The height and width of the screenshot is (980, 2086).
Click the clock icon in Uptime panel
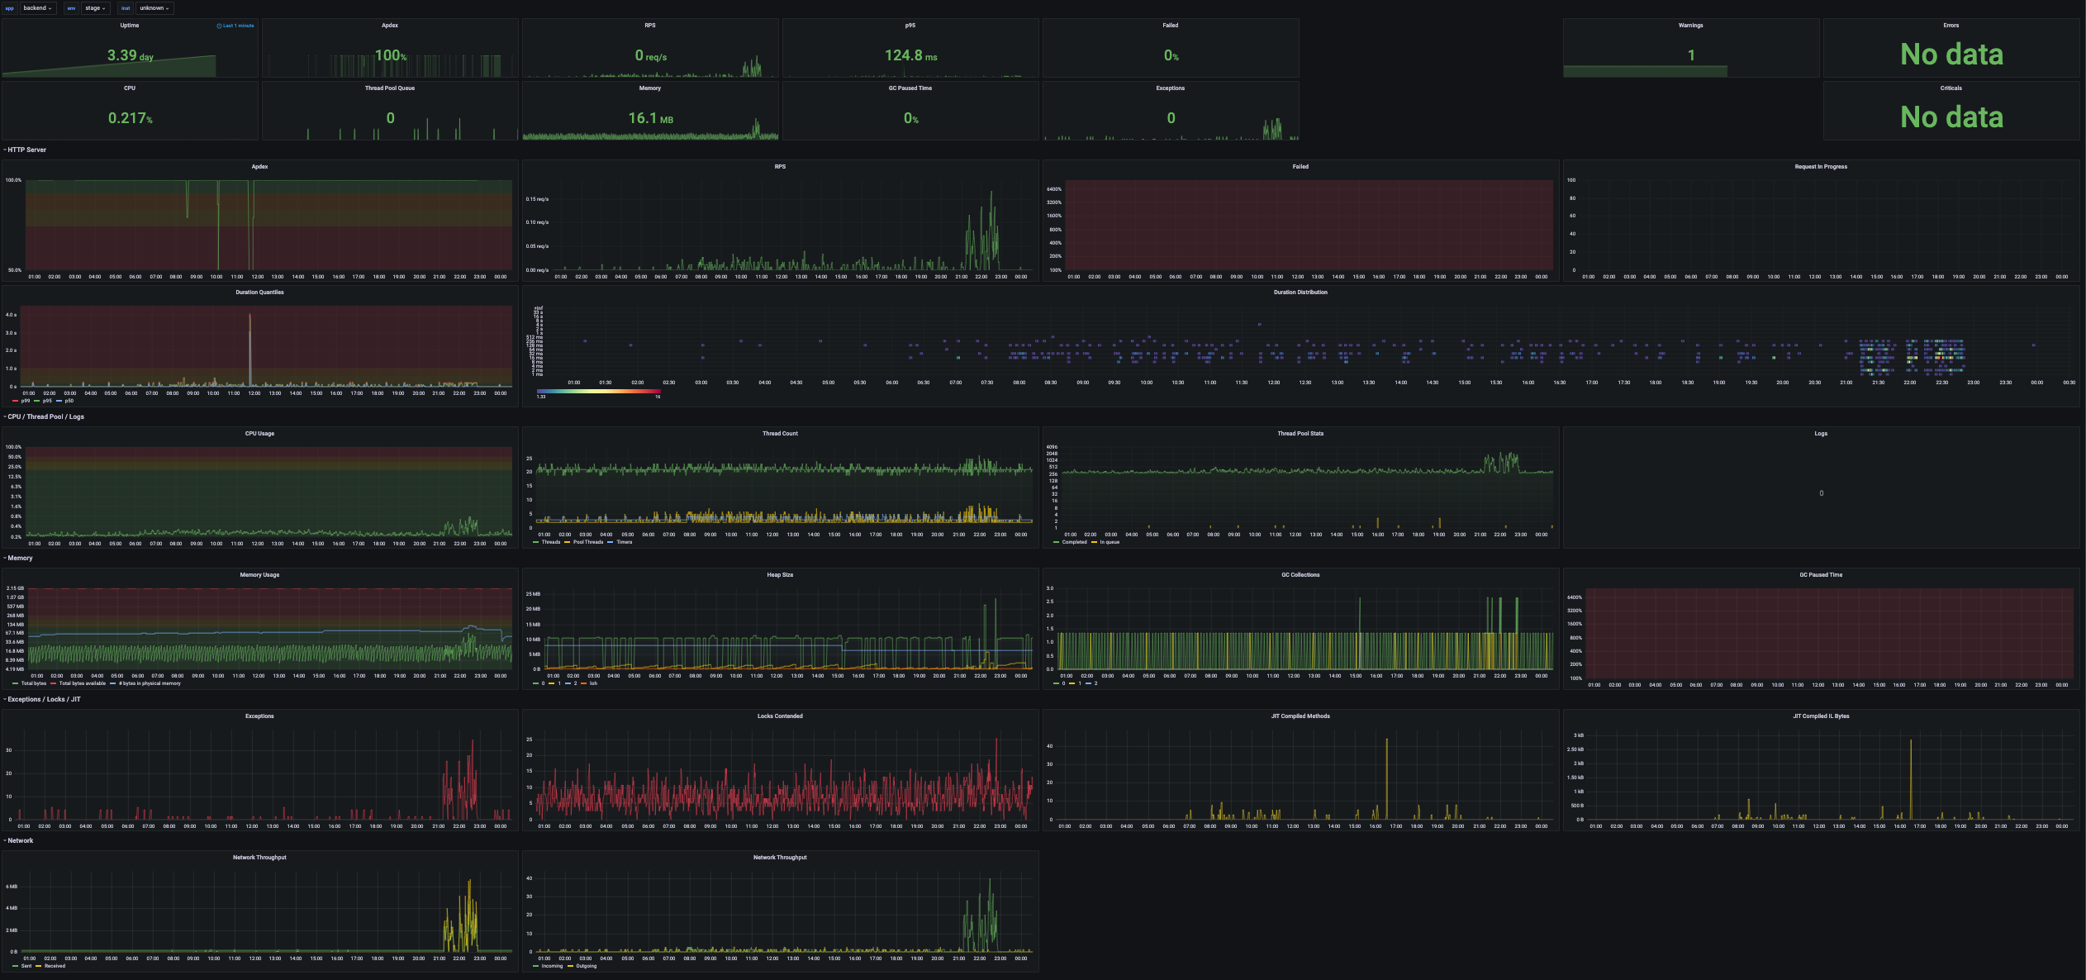pyautogui.click(x=219, y=26)
